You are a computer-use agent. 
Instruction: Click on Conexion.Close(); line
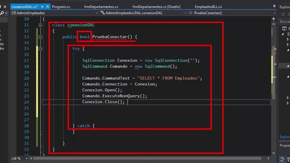pyautogui.click(x=103, y=102)
